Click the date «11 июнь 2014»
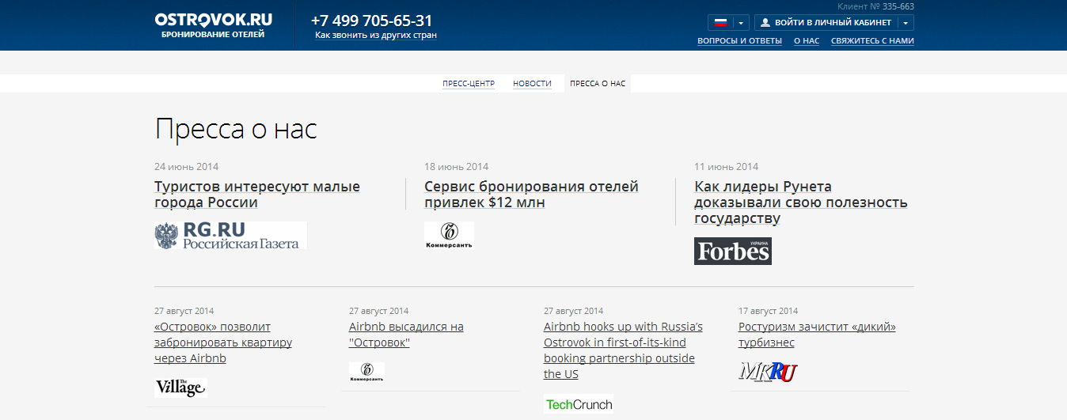 [727, 167]
